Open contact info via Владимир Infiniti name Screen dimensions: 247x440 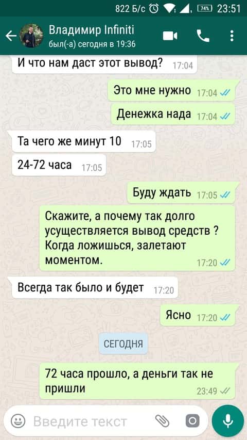point(92,30)
